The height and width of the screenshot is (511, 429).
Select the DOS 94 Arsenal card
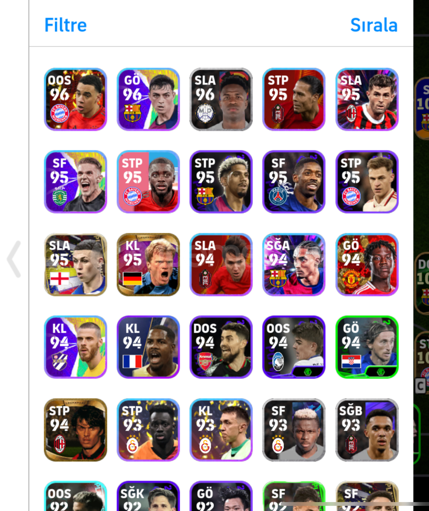tap(221, 347)
